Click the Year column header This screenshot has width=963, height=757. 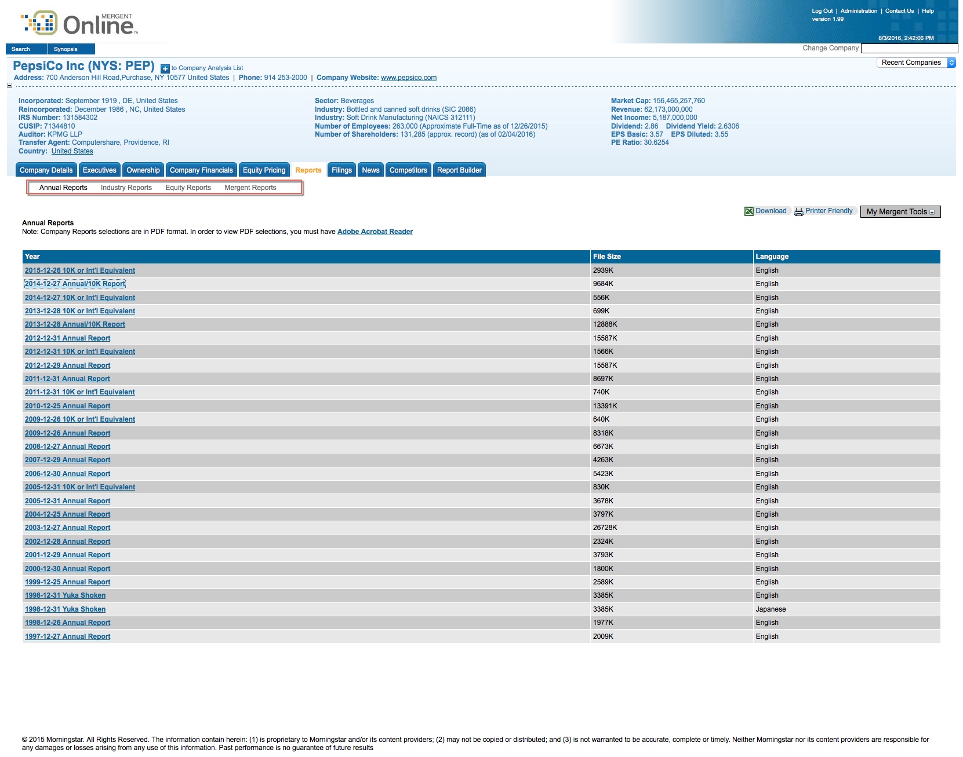pos(306,257)
